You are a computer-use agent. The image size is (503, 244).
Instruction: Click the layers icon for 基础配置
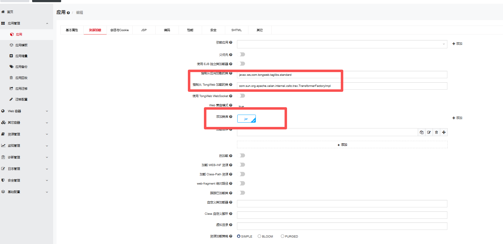point(3,192)
